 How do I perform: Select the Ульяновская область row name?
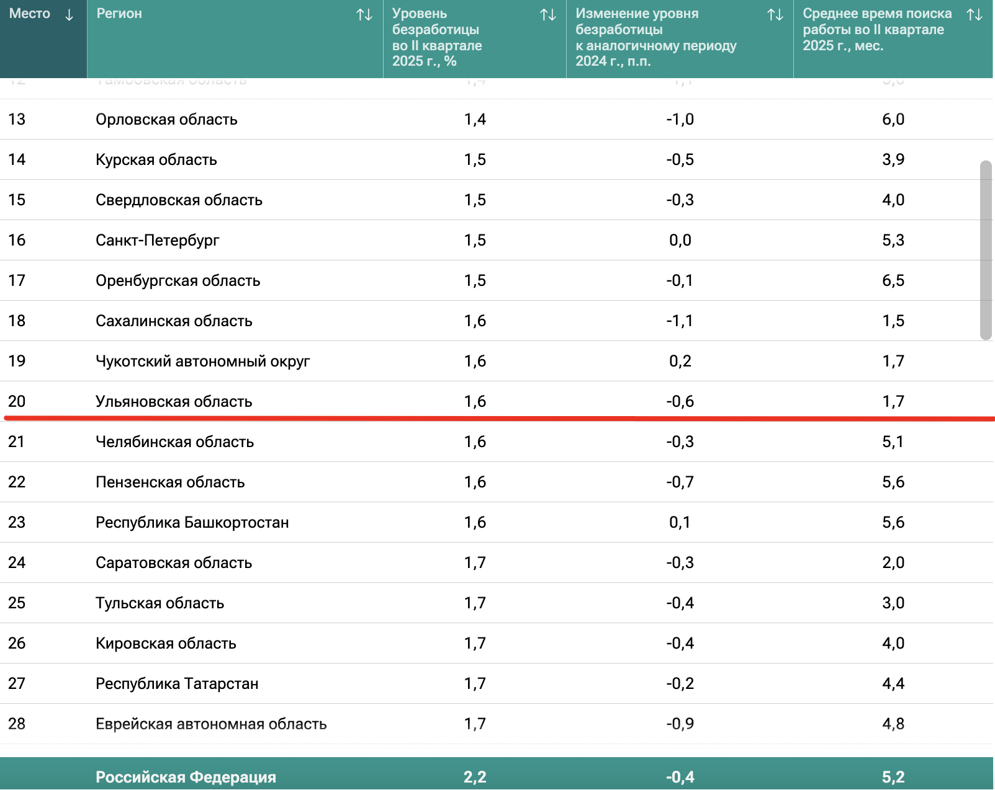(x=174, y=402)
